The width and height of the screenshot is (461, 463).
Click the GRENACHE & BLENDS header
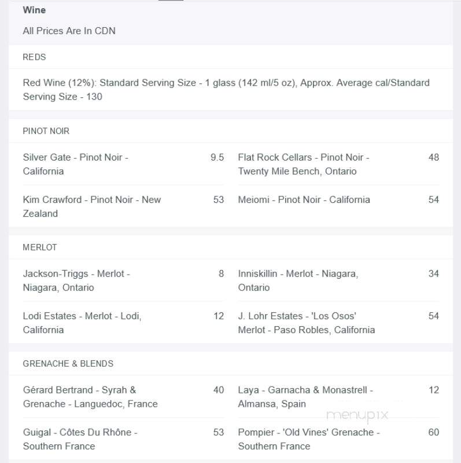click(68, 363)
